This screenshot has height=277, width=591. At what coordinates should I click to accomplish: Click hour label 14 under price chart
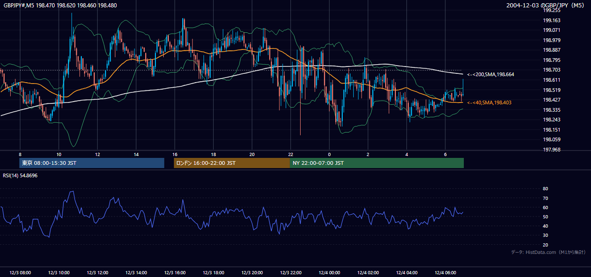[x=136, y=154]
